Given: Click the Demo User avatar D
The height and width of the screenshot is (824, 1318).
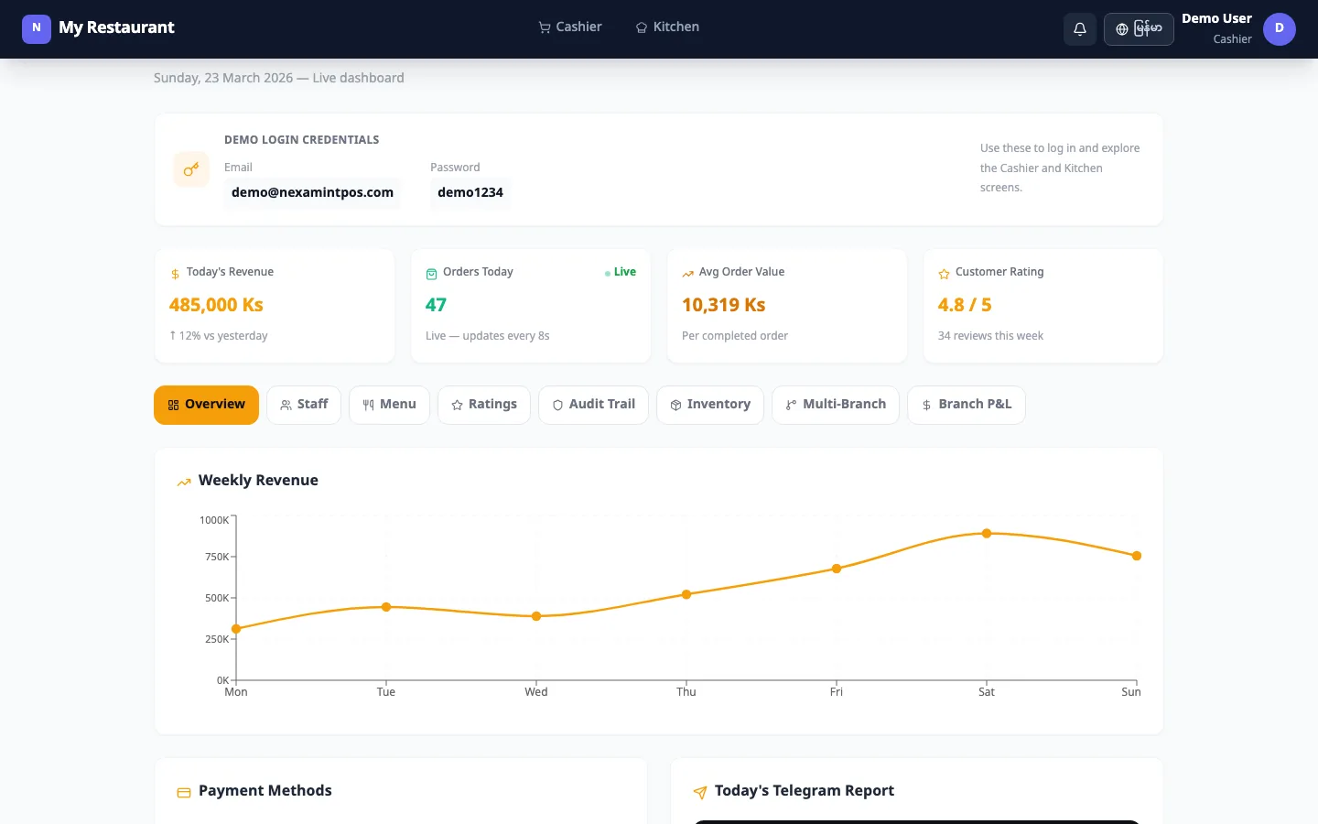Looking at the screenshot, I should 1280,28.
